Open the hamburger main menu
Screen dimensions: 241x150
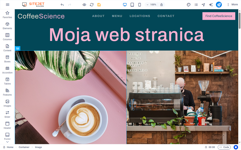[x=8, y=5]
